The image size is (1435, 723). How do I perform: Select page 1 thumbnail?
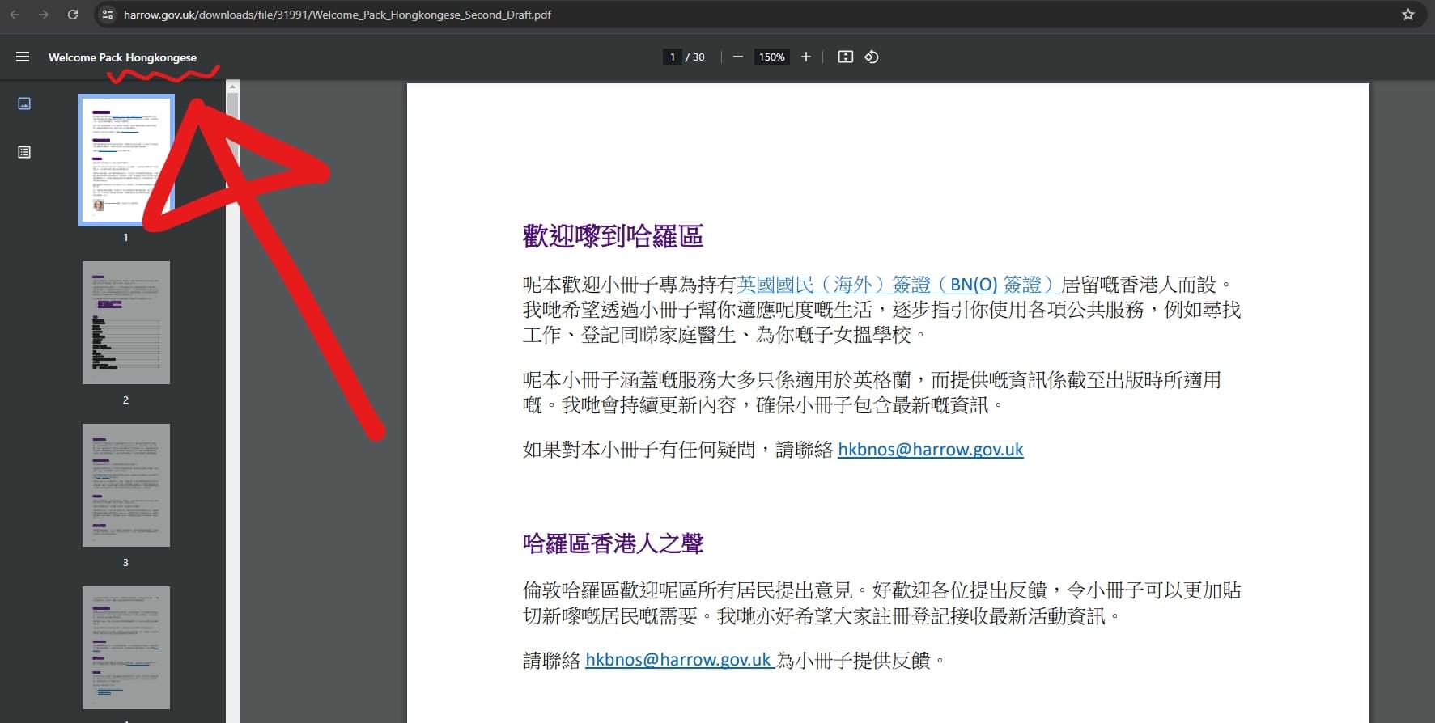125,160
